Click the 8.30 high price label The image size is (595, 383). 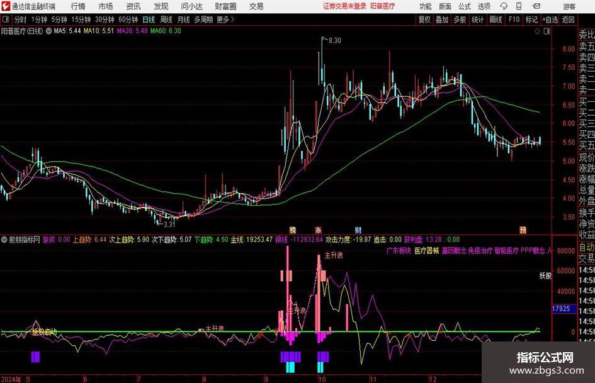coord(335,41)
